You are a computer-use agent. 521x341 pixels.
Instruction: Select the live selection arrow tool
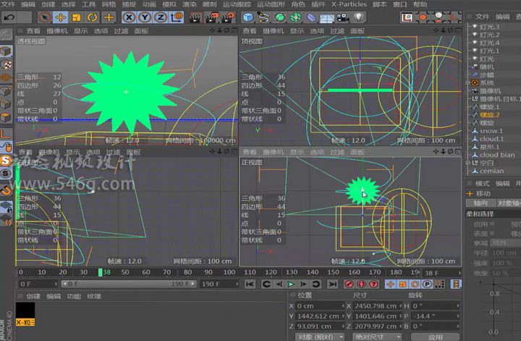point(44,17)
